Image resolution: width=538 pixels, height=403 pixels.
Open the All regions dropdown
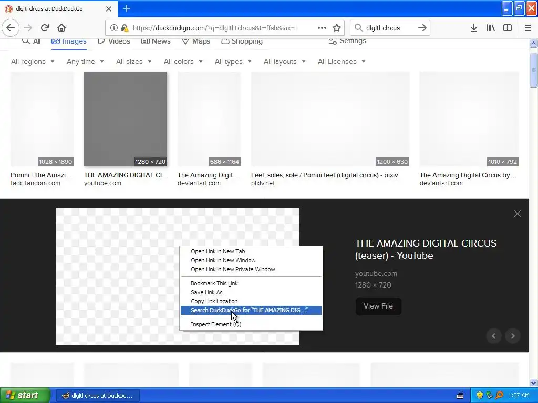pyautogui.click(x=33, y=62)
